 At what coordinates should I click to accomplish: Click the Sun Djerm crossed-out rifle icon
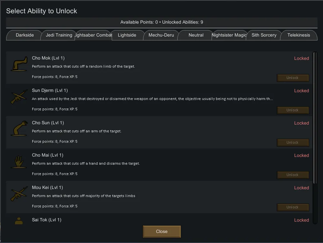pyautogui.click(x=19, y=96)
